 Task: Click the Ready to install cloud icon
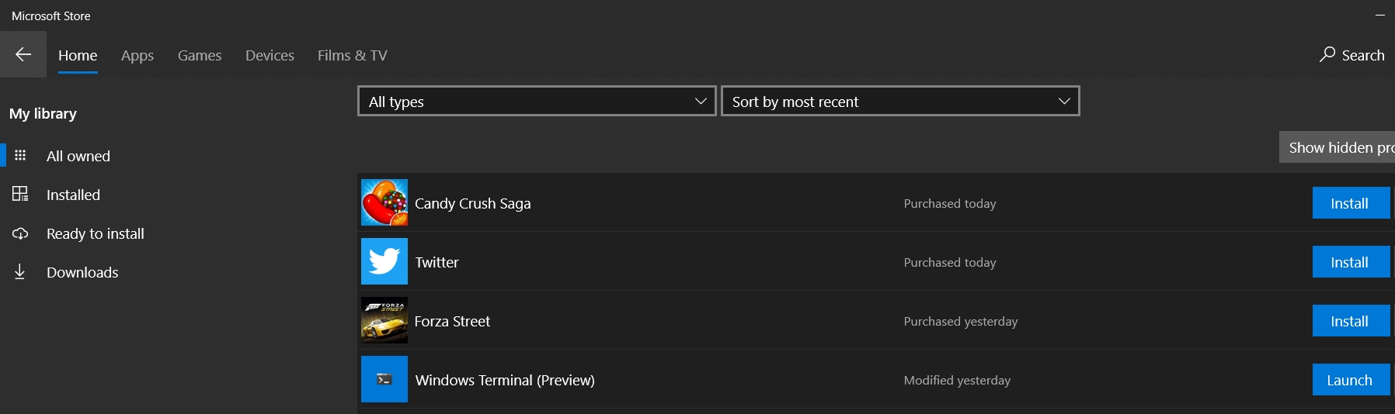(x=20, y=233)
